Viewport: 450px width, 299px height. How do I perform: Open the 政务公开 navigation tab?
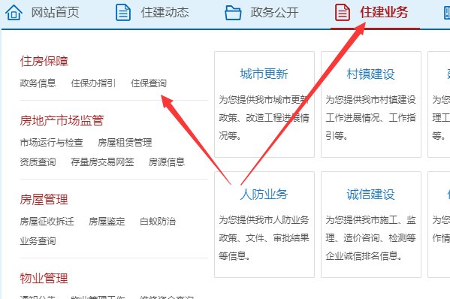pyautogui.click(x=274, y=13)
